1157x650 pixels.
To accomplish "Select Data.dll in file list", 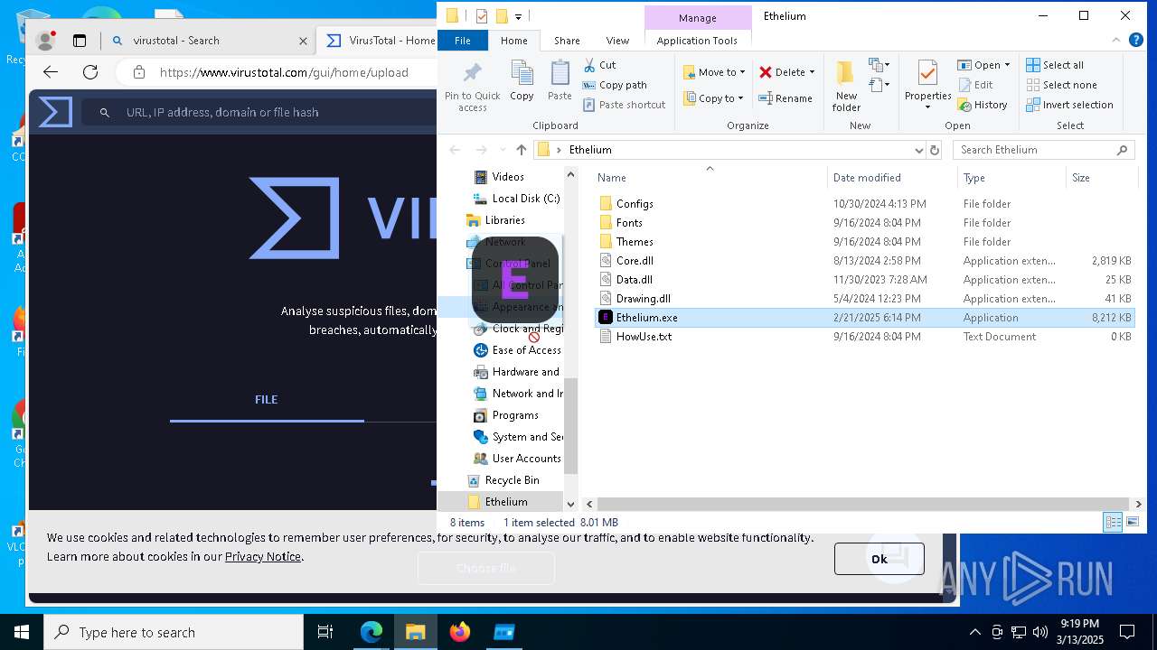I will pyautogui.click(x=634, y=280).
